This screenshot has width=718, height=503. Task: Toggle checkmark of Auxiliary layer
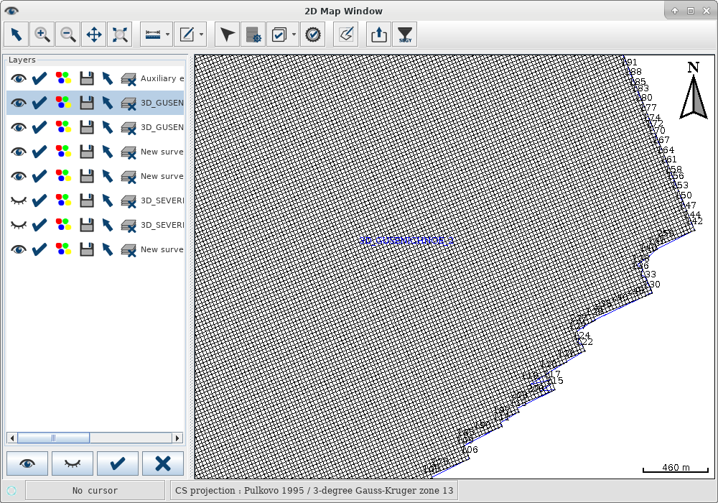pyautogui.click(x=39, y=78)
